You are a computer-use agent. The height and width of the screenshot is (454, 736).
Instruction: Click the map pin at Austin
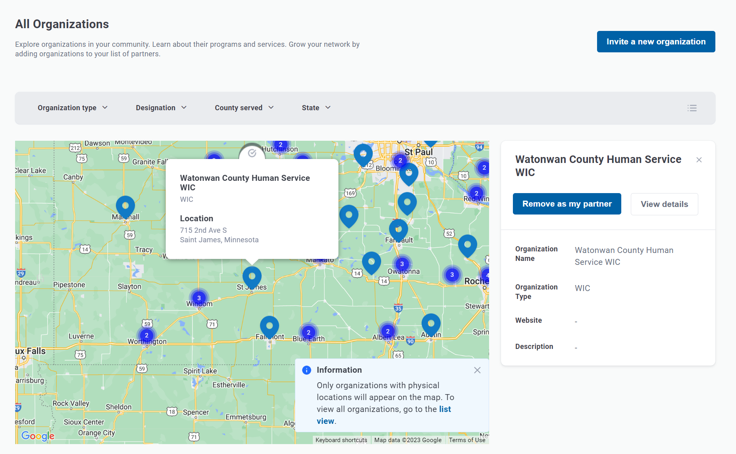(431, 324)
